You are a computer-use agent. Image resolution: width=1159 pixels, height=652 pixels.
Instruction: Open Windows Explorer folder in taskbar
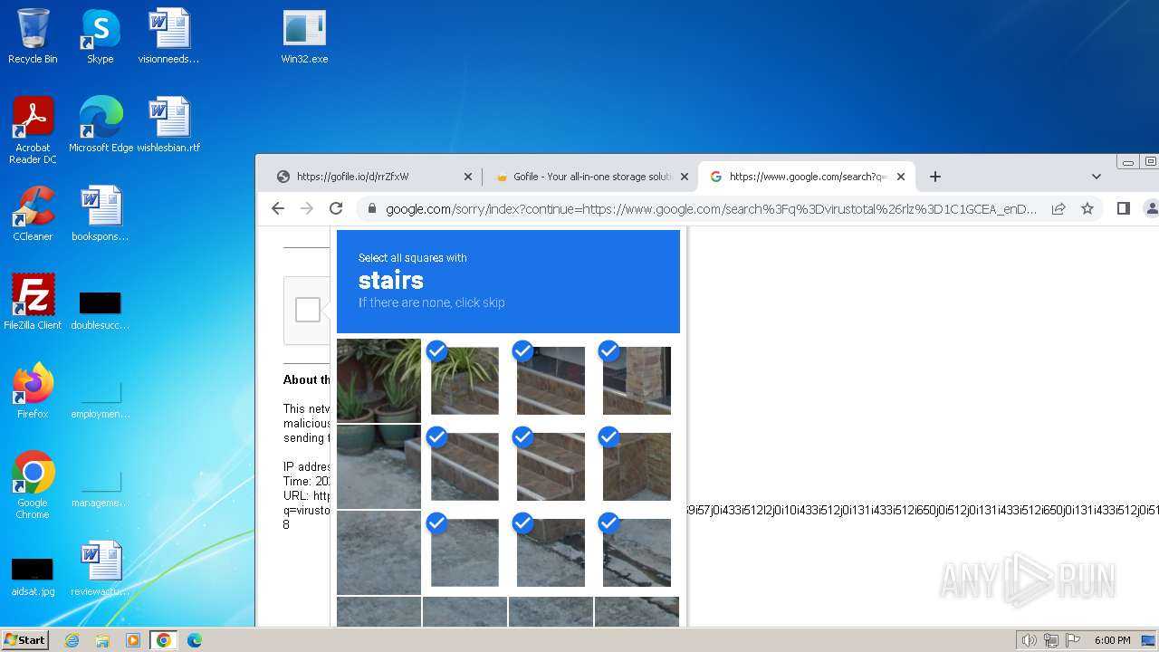pyautogui.click(x=102, y=640)
